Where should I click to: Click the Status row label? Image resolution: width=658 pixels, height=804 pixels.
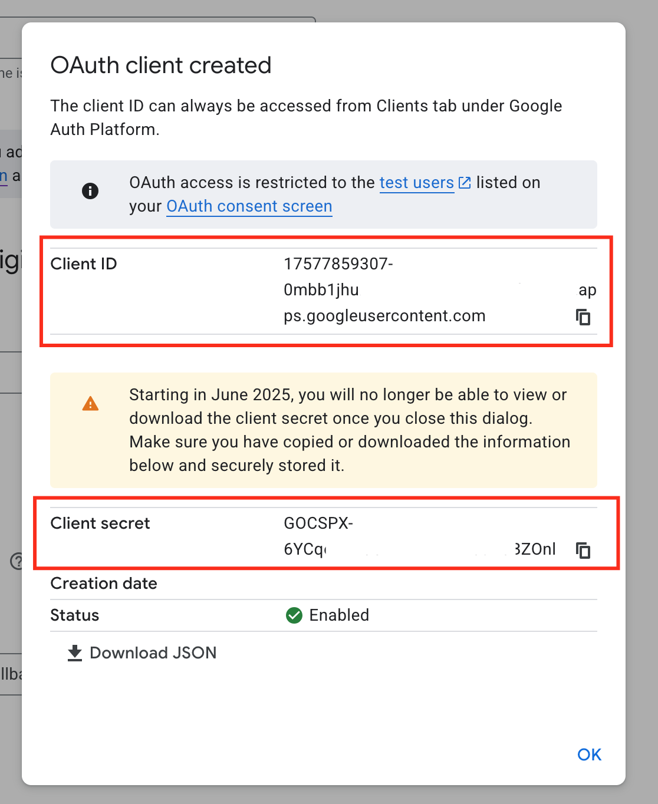(74, 615)
